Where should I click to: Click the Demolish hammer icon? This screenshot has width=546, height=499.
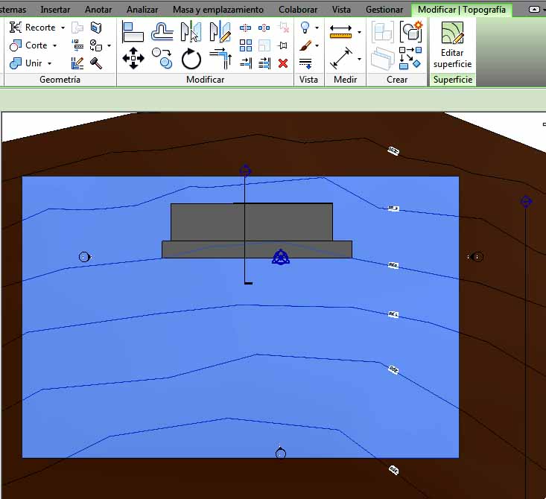[x=96, y=63]
